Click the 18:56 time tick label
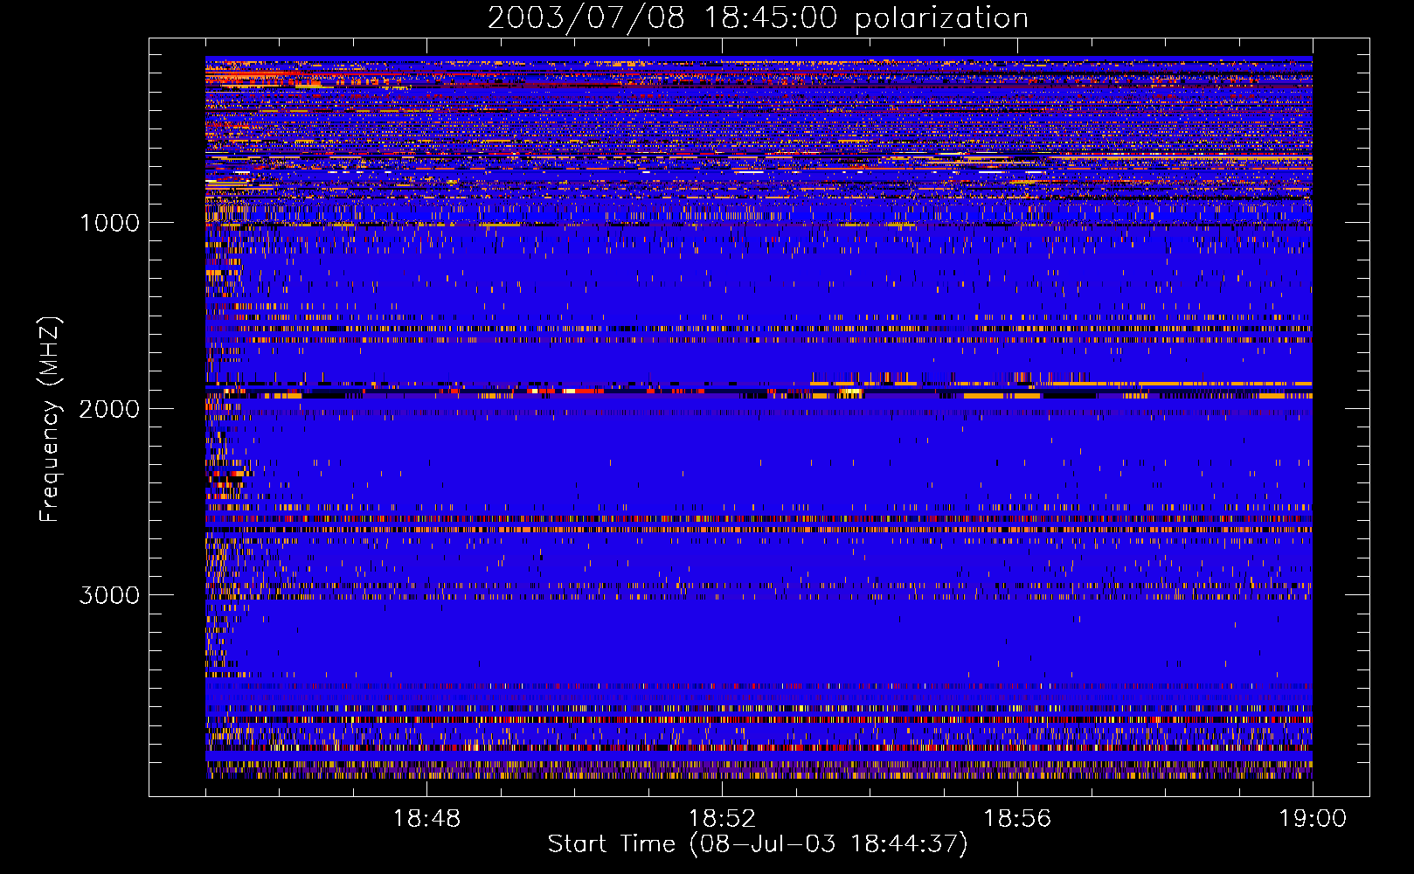1414x874 pixels. 1017,819
